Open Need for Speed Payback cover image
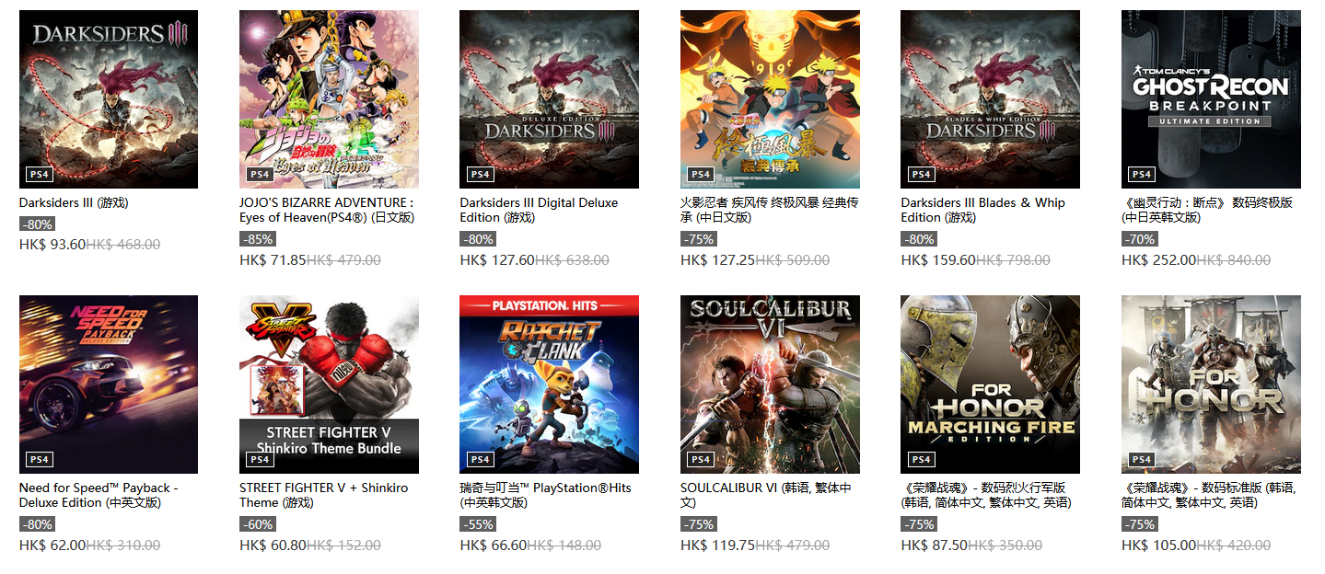The image size is (1325, 574). click(x=109, y=385)
